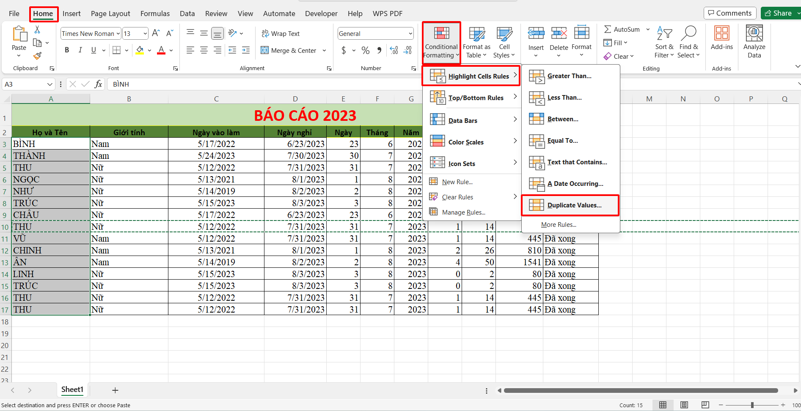Expand the Name Box dropdown arrow
801x411 pixels.
[x=50, y=84]
